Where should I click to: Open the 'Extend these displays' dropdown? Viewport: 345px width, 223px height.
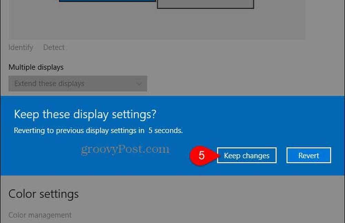coord(78,83)
